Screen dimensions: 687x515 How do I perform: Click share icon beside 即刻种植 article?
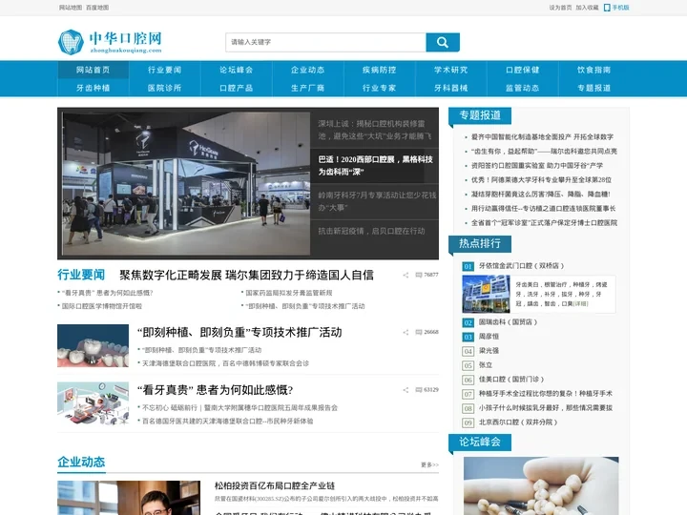click(x=406, y=333)
